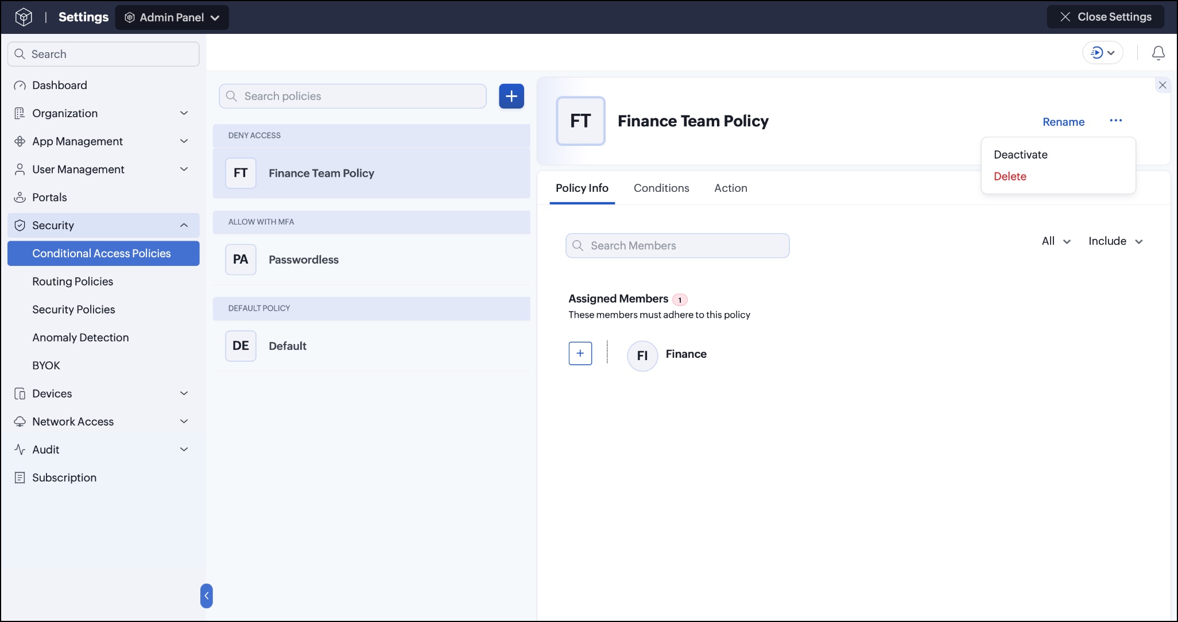Viewport: 1178px width, 622px height.
Task: Click the three-dot more options icon
Action: coord(1115,121)
